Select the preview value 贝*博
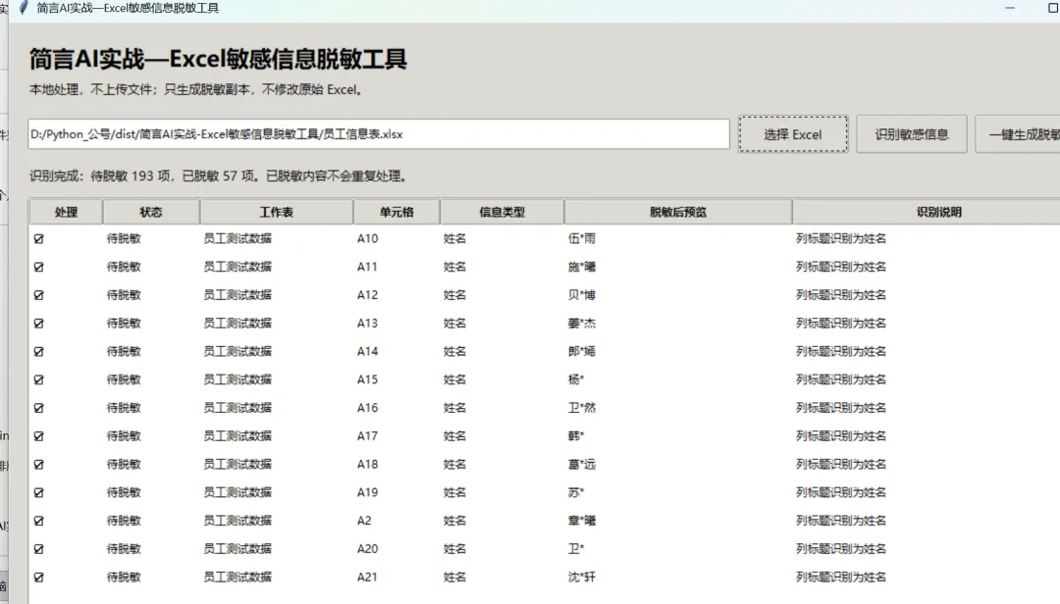 582,295
